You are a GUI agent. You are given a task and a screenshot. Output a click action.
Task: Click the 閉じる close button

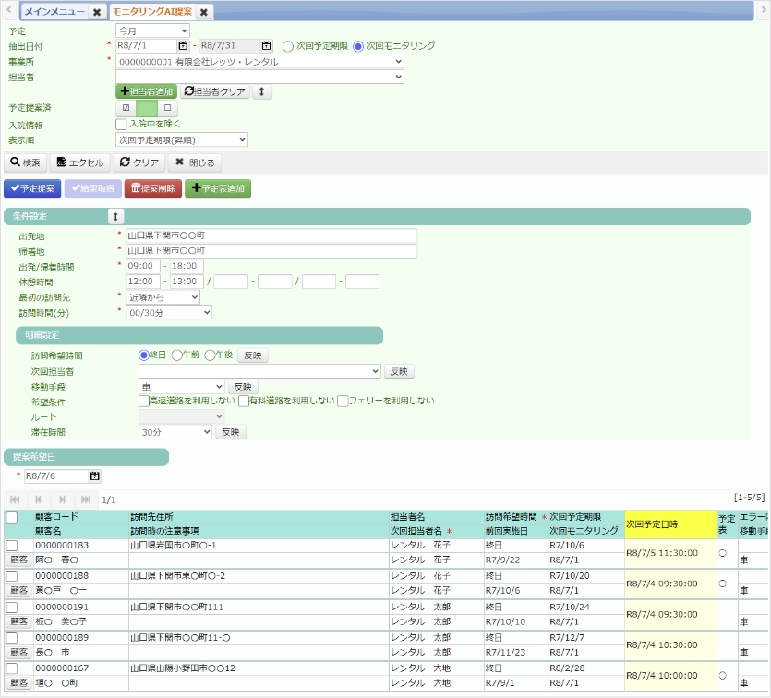coord(195,162)
